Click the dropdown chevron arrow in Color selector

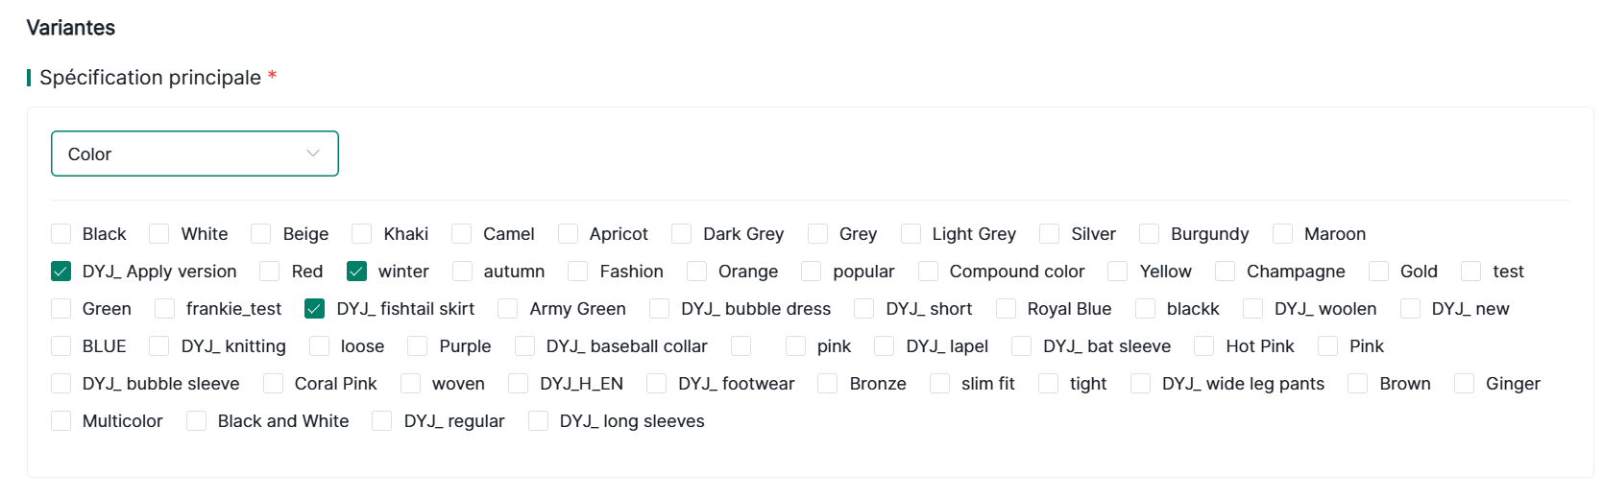(313, 154)
